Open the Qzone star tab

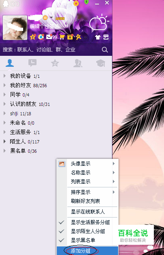[x=55, y=63]
